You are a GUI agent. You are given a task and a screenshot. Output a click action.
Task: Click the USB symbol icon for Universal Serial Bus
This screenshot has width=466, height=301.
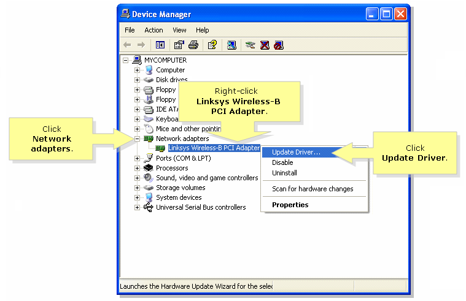[x=149, y=207]
